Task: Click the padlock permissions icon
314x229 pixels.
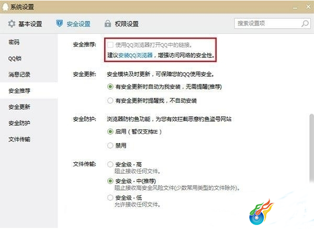Action: pyautogui.click(x=108, y=24)
